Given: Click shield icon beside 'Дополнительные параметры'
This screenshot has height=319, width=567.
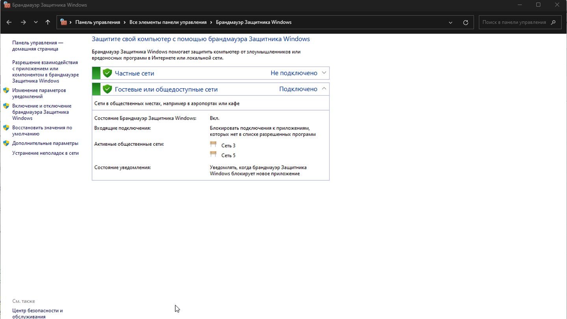Looking at the screenshot, I should (x=6, y=143).
